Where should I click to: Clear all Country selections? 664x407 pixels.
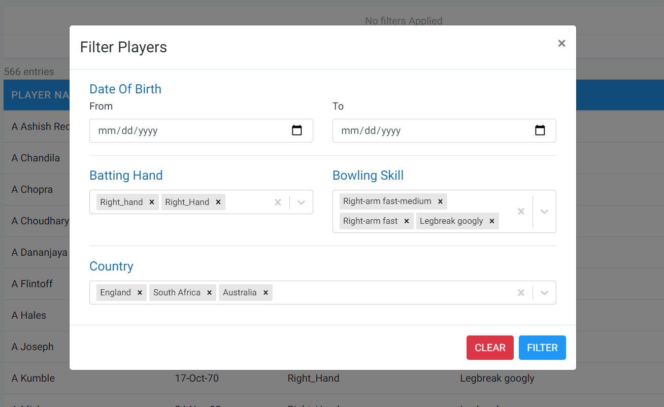(x=521, y=293)
